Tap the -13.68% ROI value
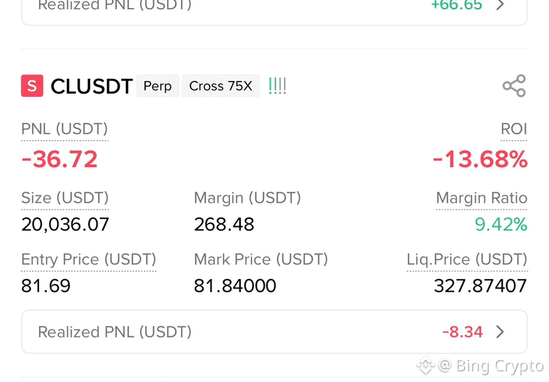Screen dimensions: 549x382 pyautogui.click(x=480, y=159)
